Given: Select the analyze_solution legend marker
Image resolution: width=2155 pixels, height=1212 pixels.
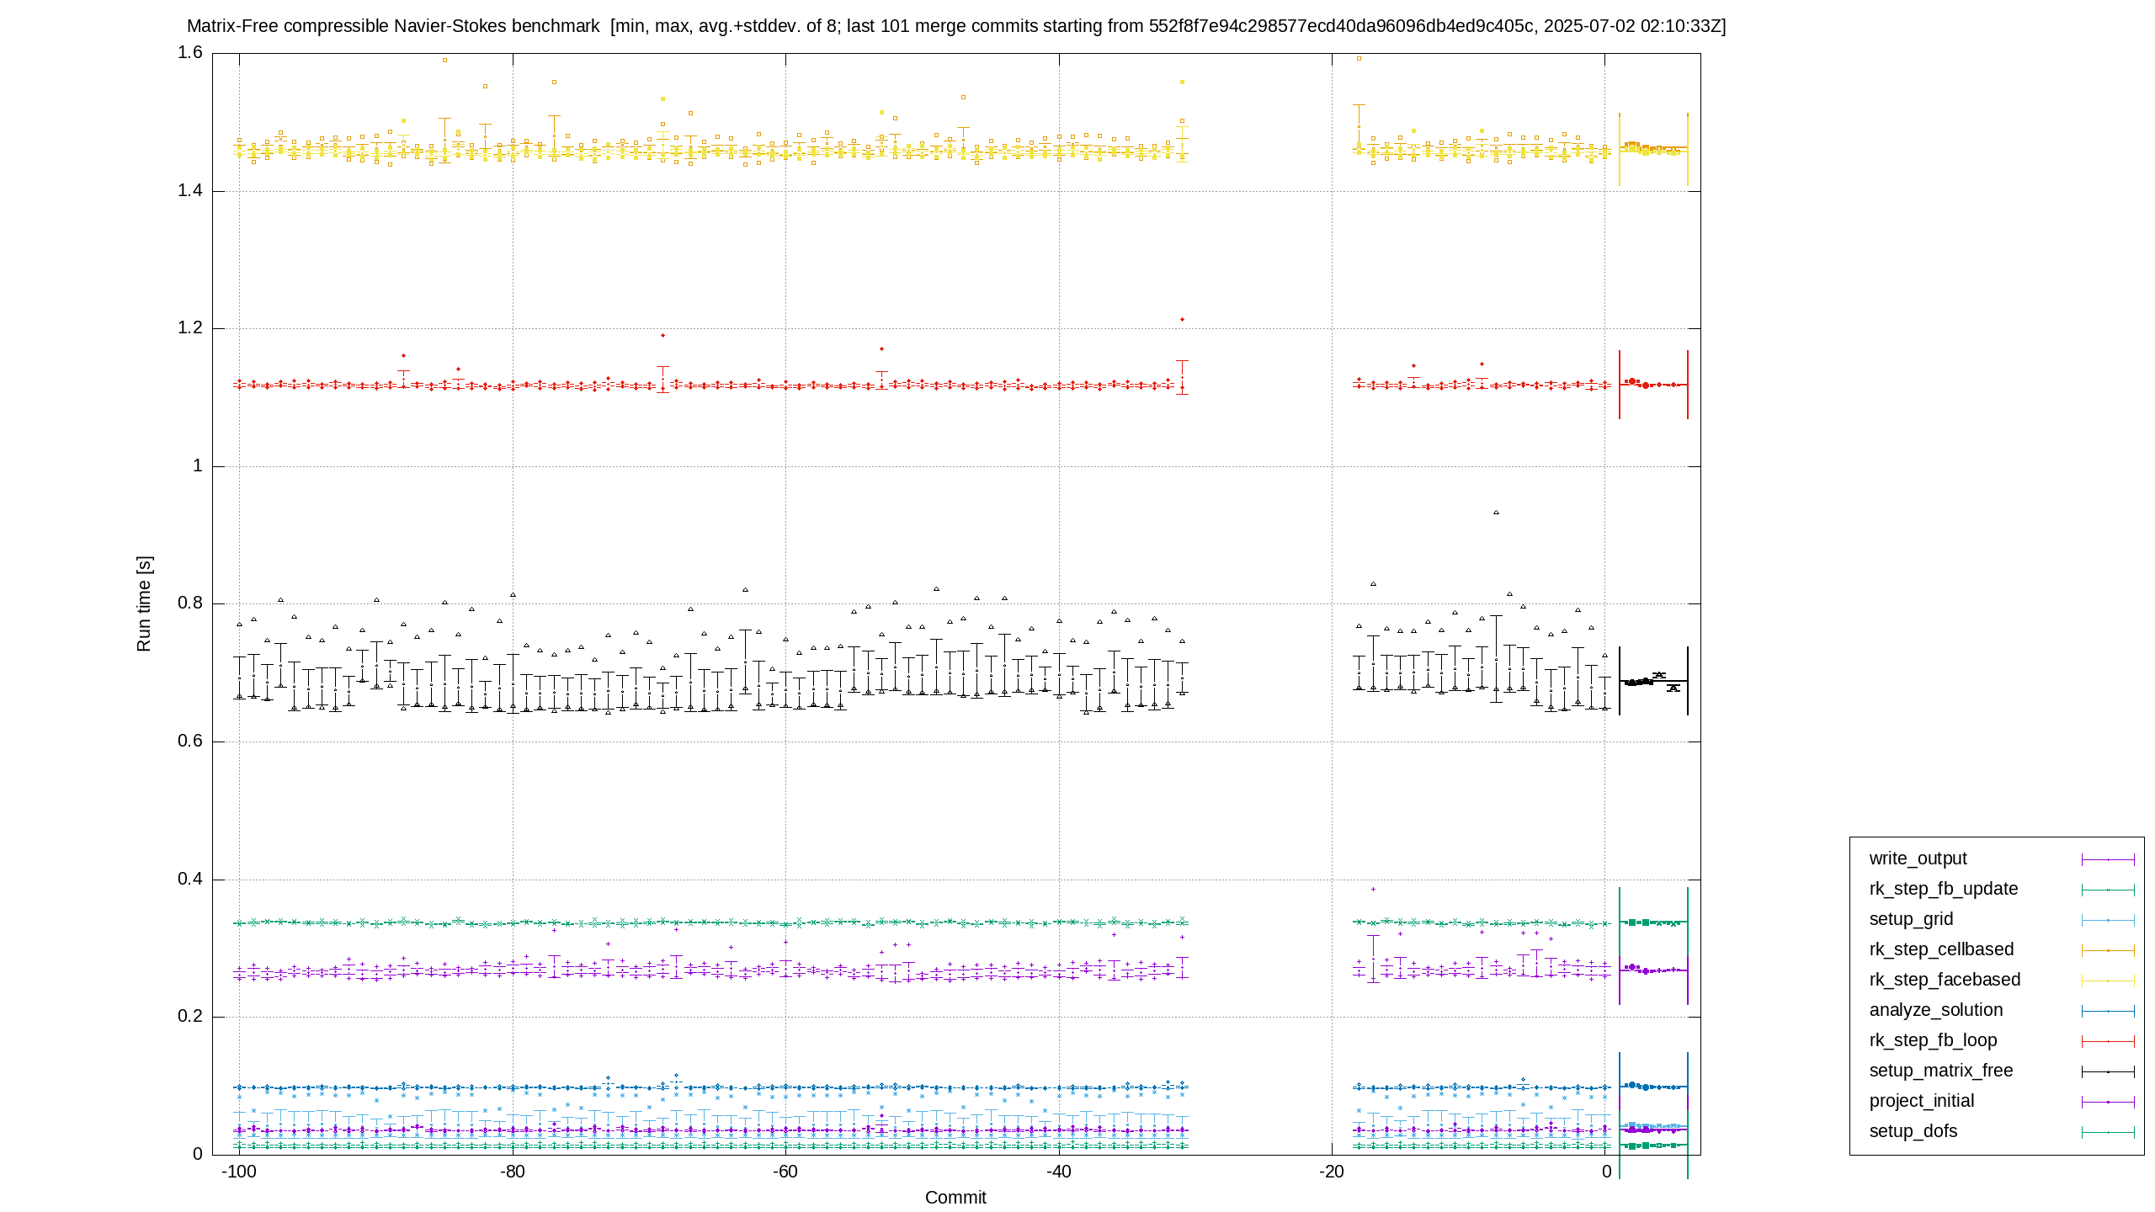Looking at the screenshot, I should click(2108, 1011).
